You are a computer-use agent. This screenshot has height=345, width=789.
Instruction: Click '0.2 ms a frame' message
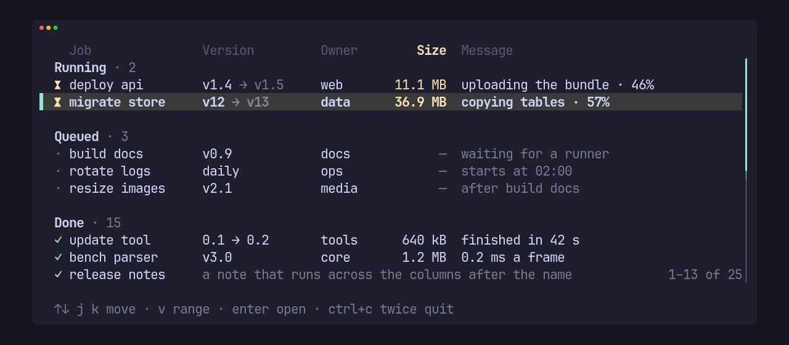513,258
